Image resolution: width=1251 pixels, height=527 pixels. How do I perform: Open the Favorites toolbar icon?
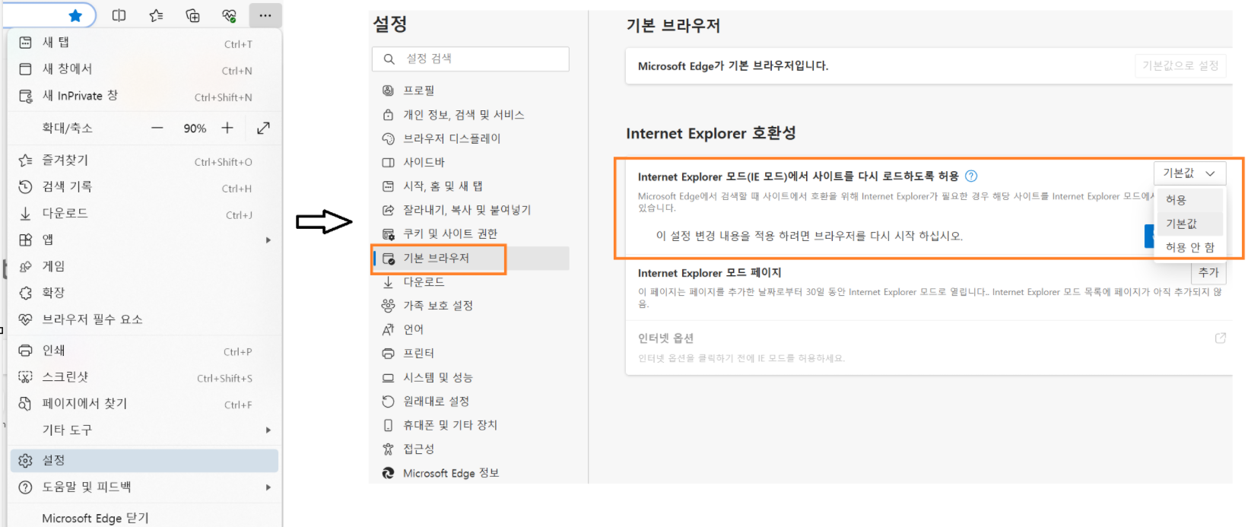click(157, 15)
